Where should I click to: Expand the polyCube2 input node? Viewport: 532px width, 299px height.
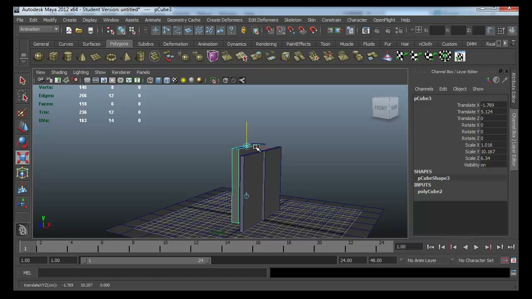click(430, 191)
